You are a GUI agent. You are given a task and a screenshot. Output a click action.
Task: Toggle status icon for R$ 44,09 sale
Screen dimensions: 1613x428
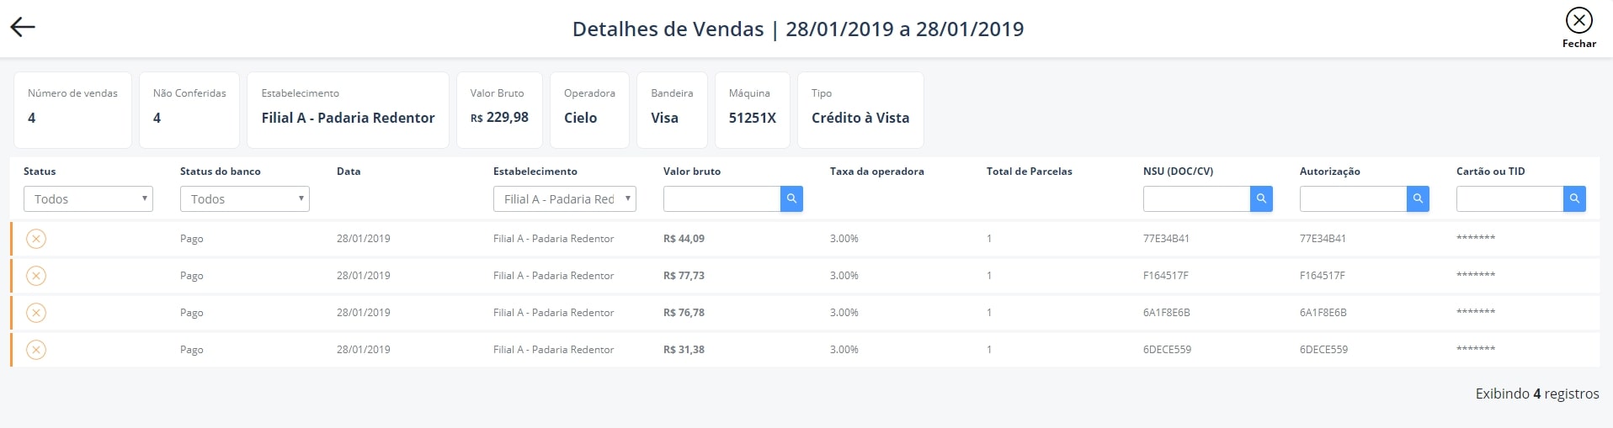(36, 239)
